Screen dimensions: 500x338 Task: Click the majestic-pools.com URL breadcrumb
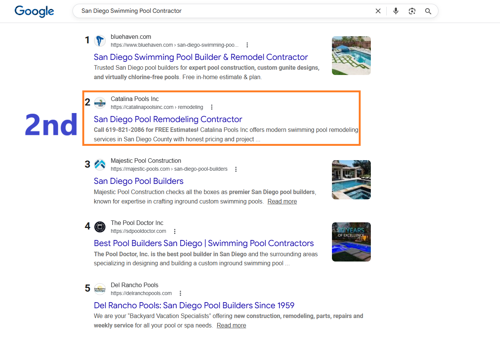[x=169, y=169]
